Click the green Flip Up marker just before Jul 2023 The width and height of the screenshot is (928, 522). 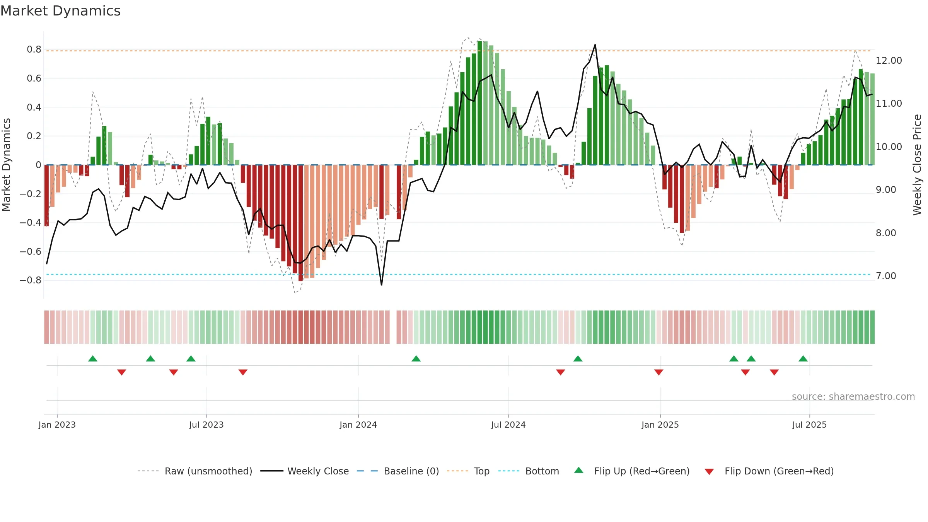(191, 359)
